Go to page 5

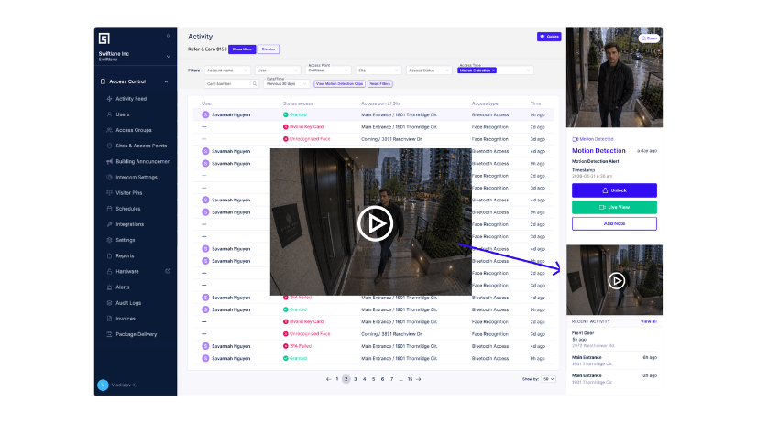point(373,379)
